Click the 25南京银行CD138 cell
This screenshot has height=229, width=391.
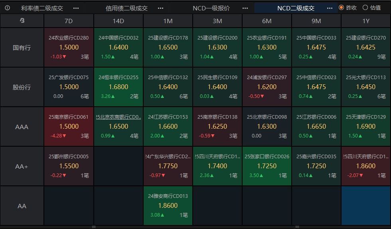[x=217, y=127]
